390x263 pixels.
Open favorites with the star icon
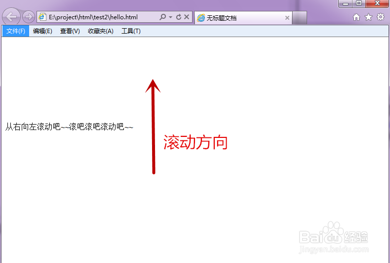tap(368, 17)
